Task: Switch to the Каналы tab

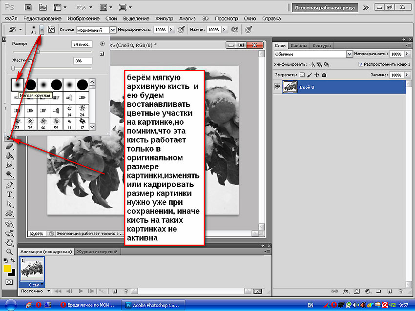Action: click(x=299, y=45)
